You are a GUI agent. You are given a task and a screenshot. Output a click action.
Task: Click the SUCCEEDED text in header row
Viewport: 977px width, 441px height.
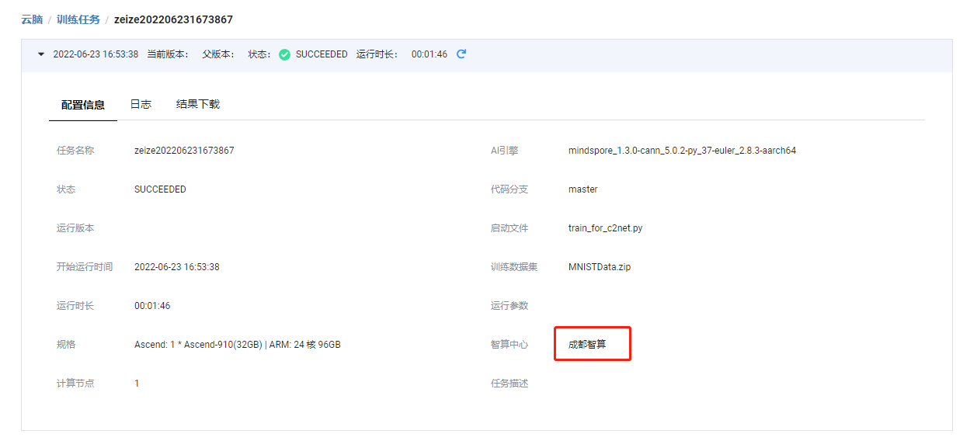(x=322, y=54)
